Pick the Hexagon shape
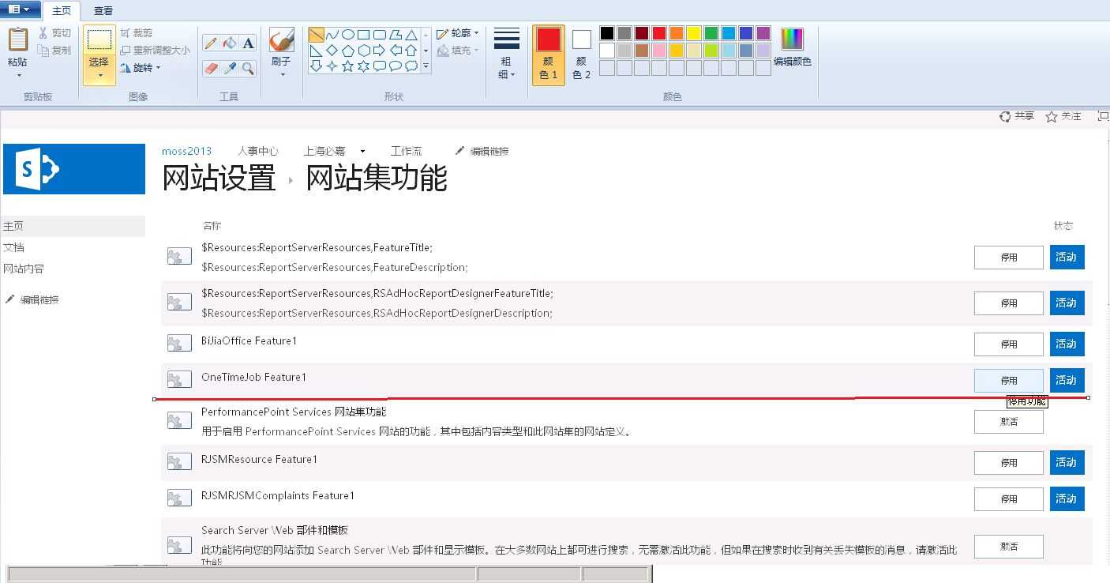1110x583 pixels. tap(363, 51)
